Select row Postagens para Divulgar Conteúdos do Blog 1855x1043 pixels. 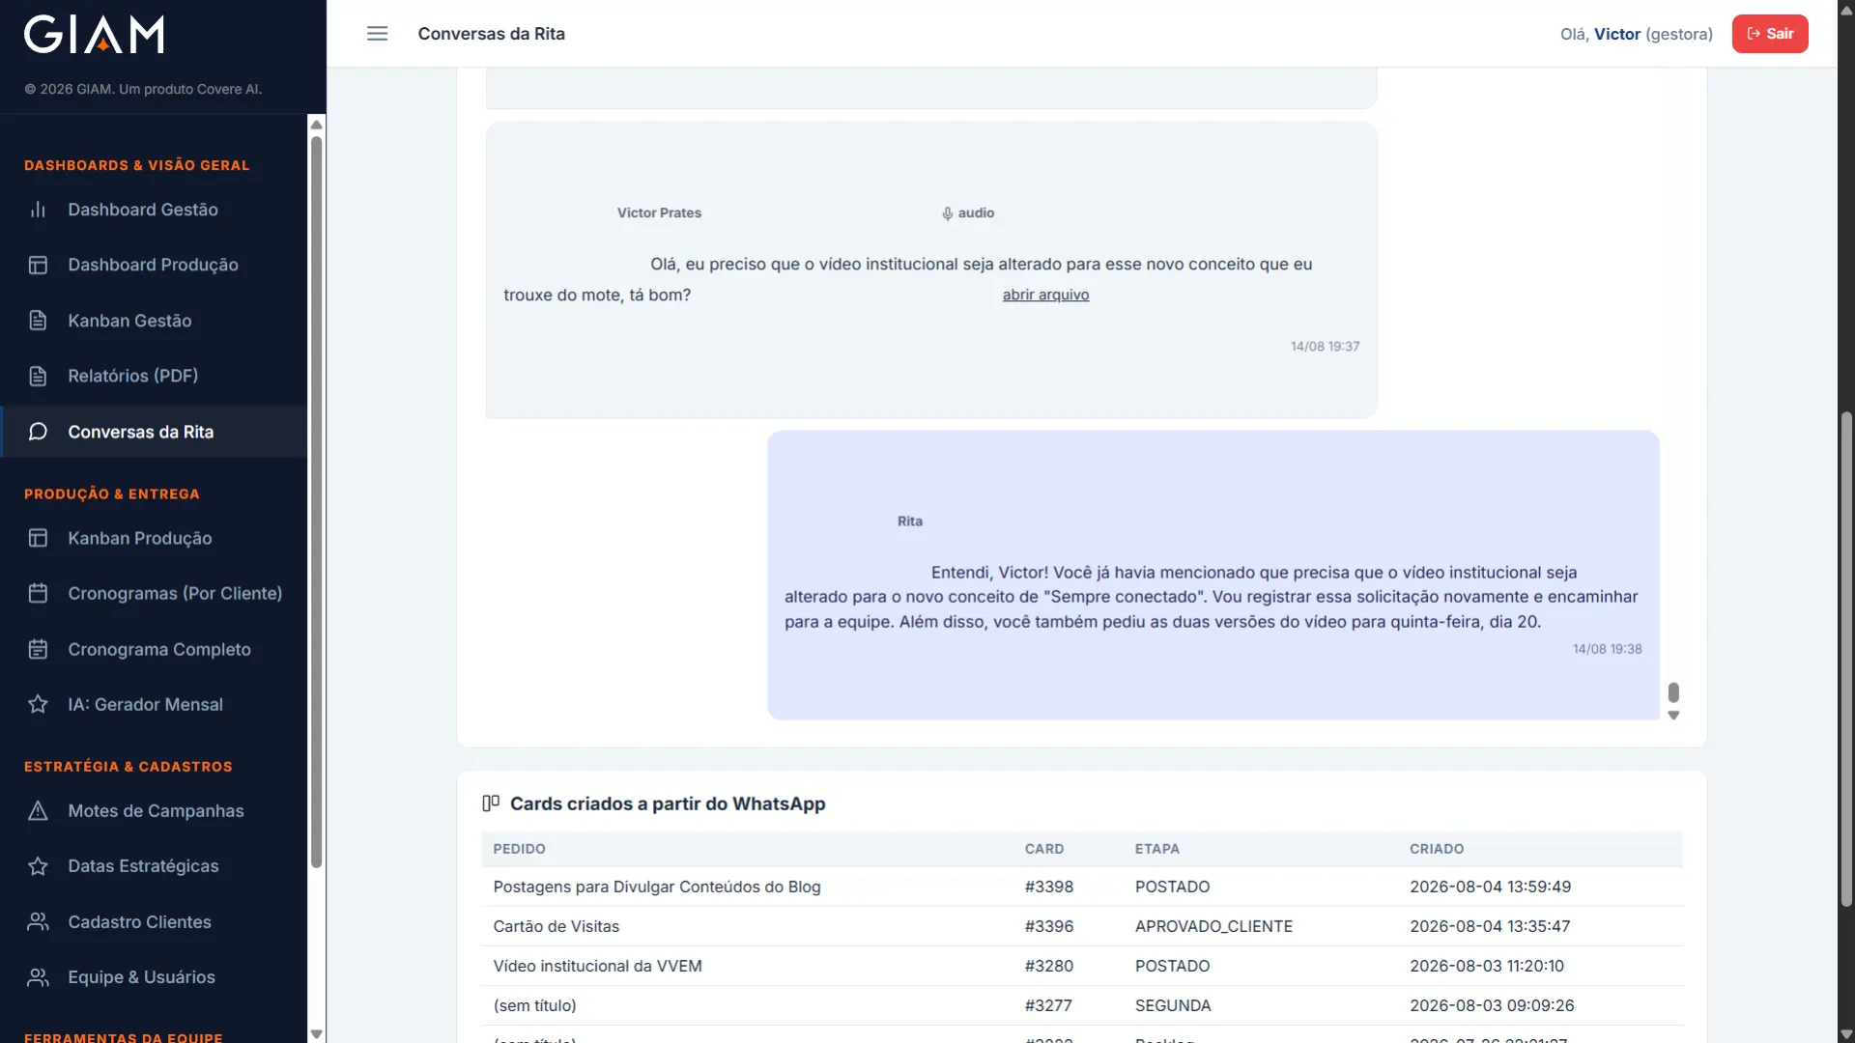coord(1082,887)
